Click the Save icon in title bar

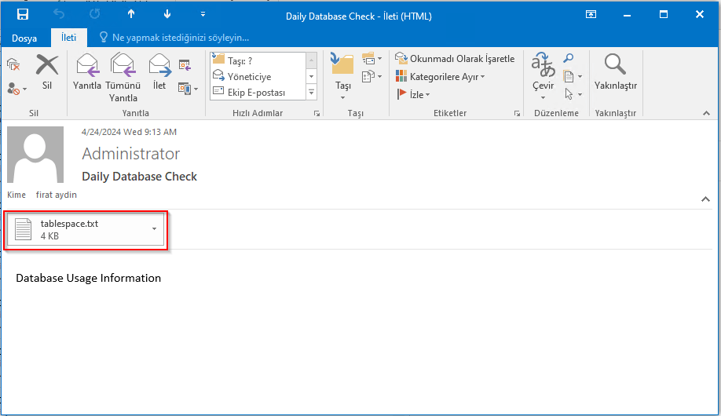click(x=22, y=15)
